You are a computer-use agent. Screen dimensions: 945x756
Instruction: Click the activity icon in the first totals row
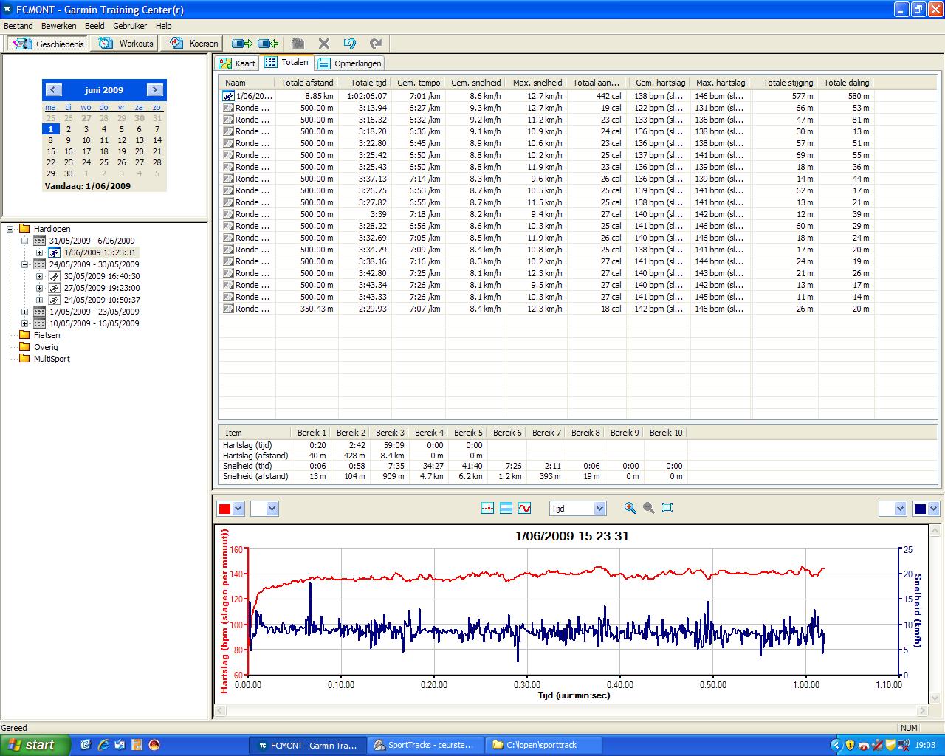(229, 96)
